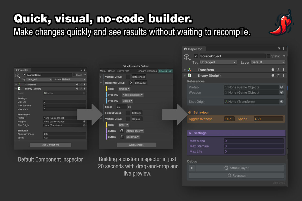Open Transform kebab menu in right custom Inspector
This screenshot has height=201, width=302.
click(x=283, y=70)
